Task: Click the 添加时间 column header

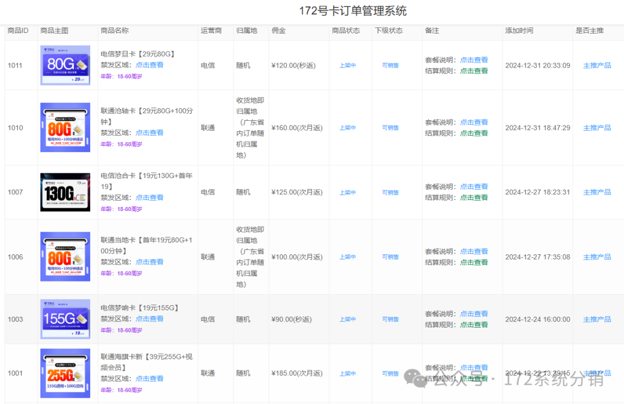Action: pyautogui.click(x=519, y=31)
